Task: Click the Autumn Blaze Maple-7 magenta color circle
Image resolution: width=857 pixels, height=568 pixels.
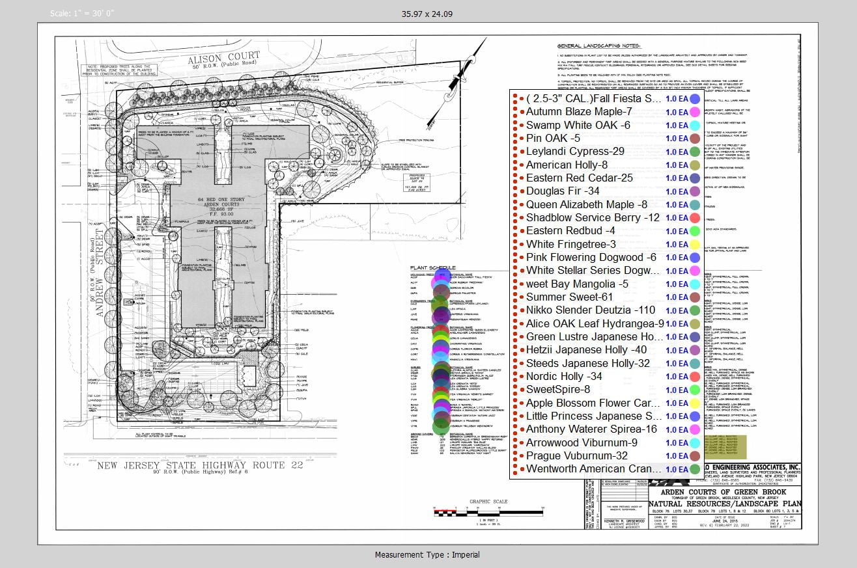Action: [x=695, y=112]
